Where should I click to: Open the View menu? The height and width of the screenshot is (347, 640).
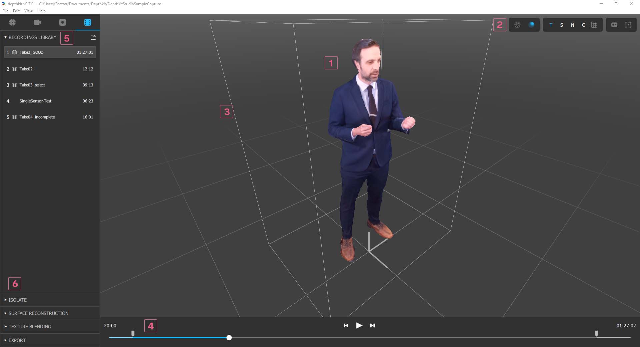28,11
